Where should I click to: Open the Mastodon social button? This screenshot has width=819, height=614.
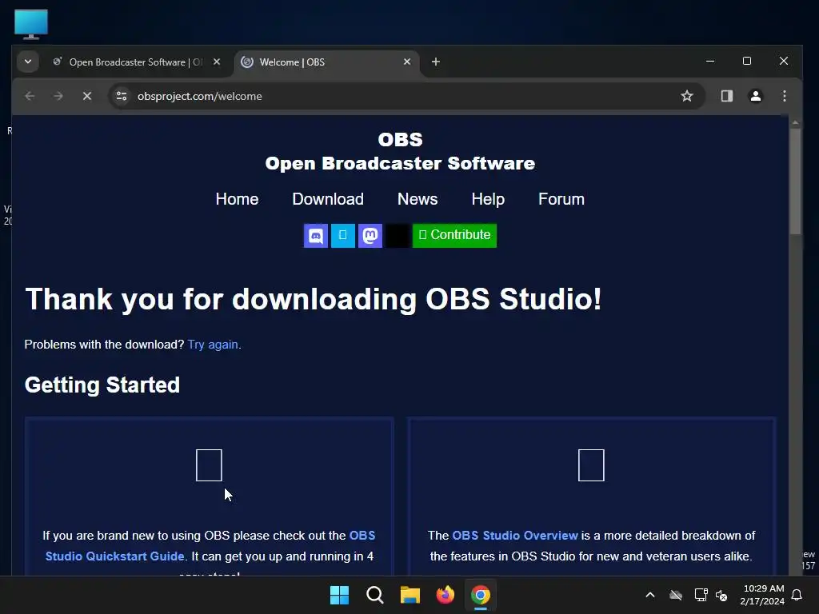tap(370, 236)
